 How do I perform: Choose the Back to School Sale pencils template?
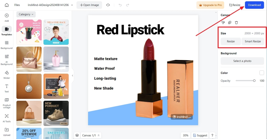pyautogui.click(x=29, y=32)
